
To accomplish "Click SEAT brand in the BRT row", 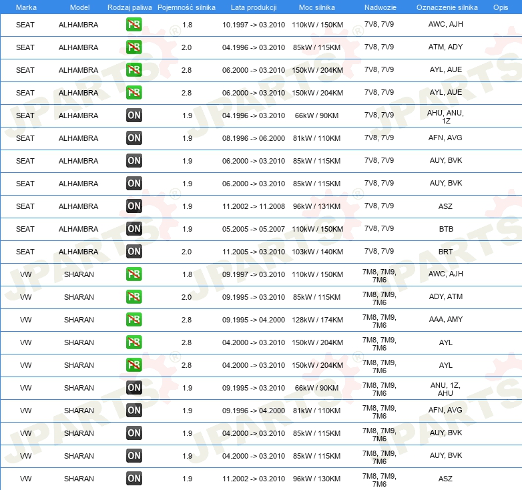I will (x=25, y=252).
